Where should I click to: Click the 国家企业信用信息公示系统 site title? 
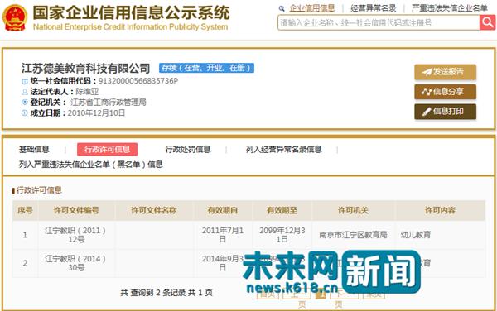pos(131,12)
